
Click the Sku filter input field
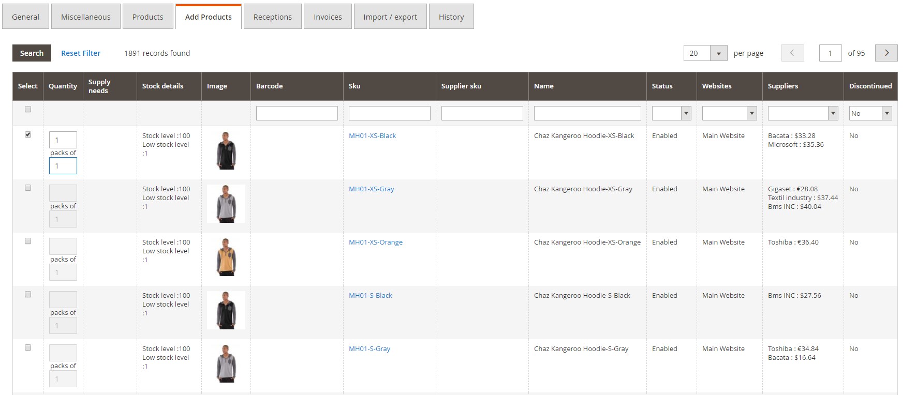point(389,113)
